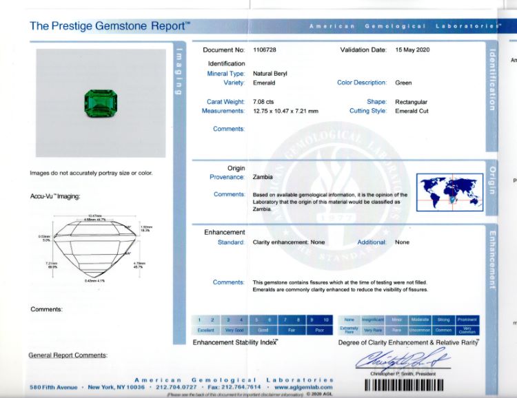Screen dimensions: 517x398
Task: Select the Excellent stability rating box
Action: 205,330
